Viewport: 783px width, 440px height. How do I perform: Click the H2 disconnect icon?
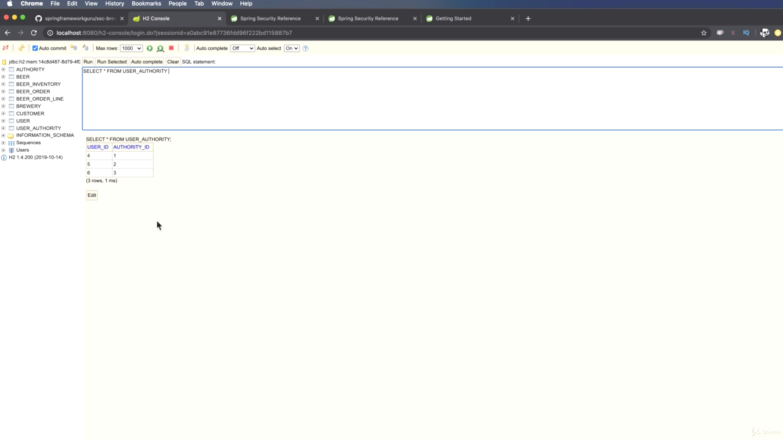[6, 48]
